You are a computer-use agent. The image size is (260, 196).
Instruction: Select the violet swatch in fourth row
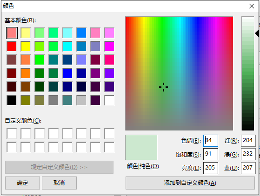109,73
